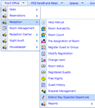
Task: Expand the Night Audit submenu arrow
Action: click(37, 41)
